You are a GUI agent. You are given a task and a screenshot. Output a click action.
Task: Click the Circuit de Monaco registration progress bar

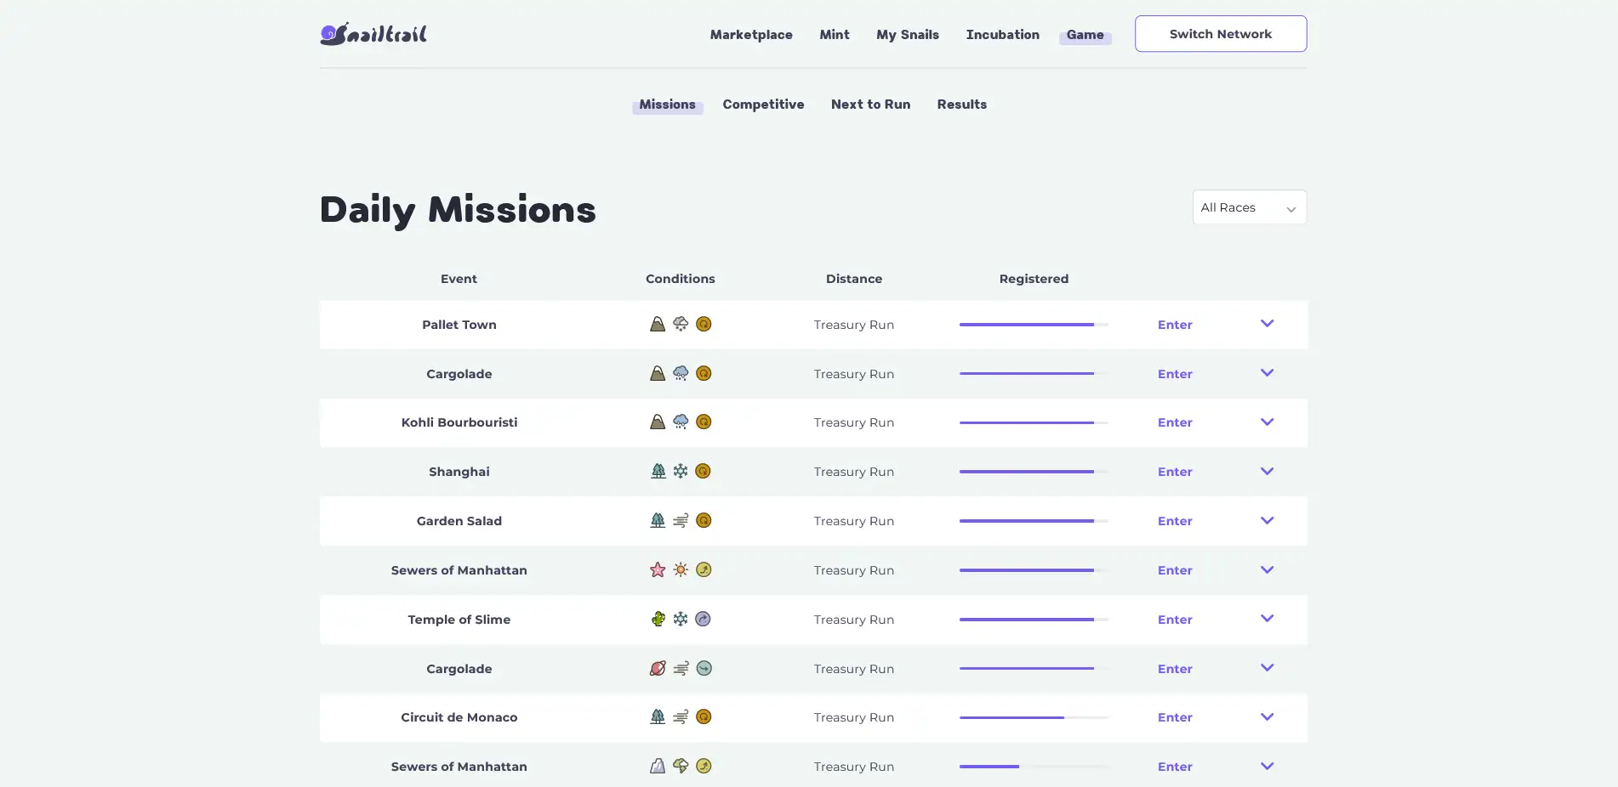tap(1033, 717)
